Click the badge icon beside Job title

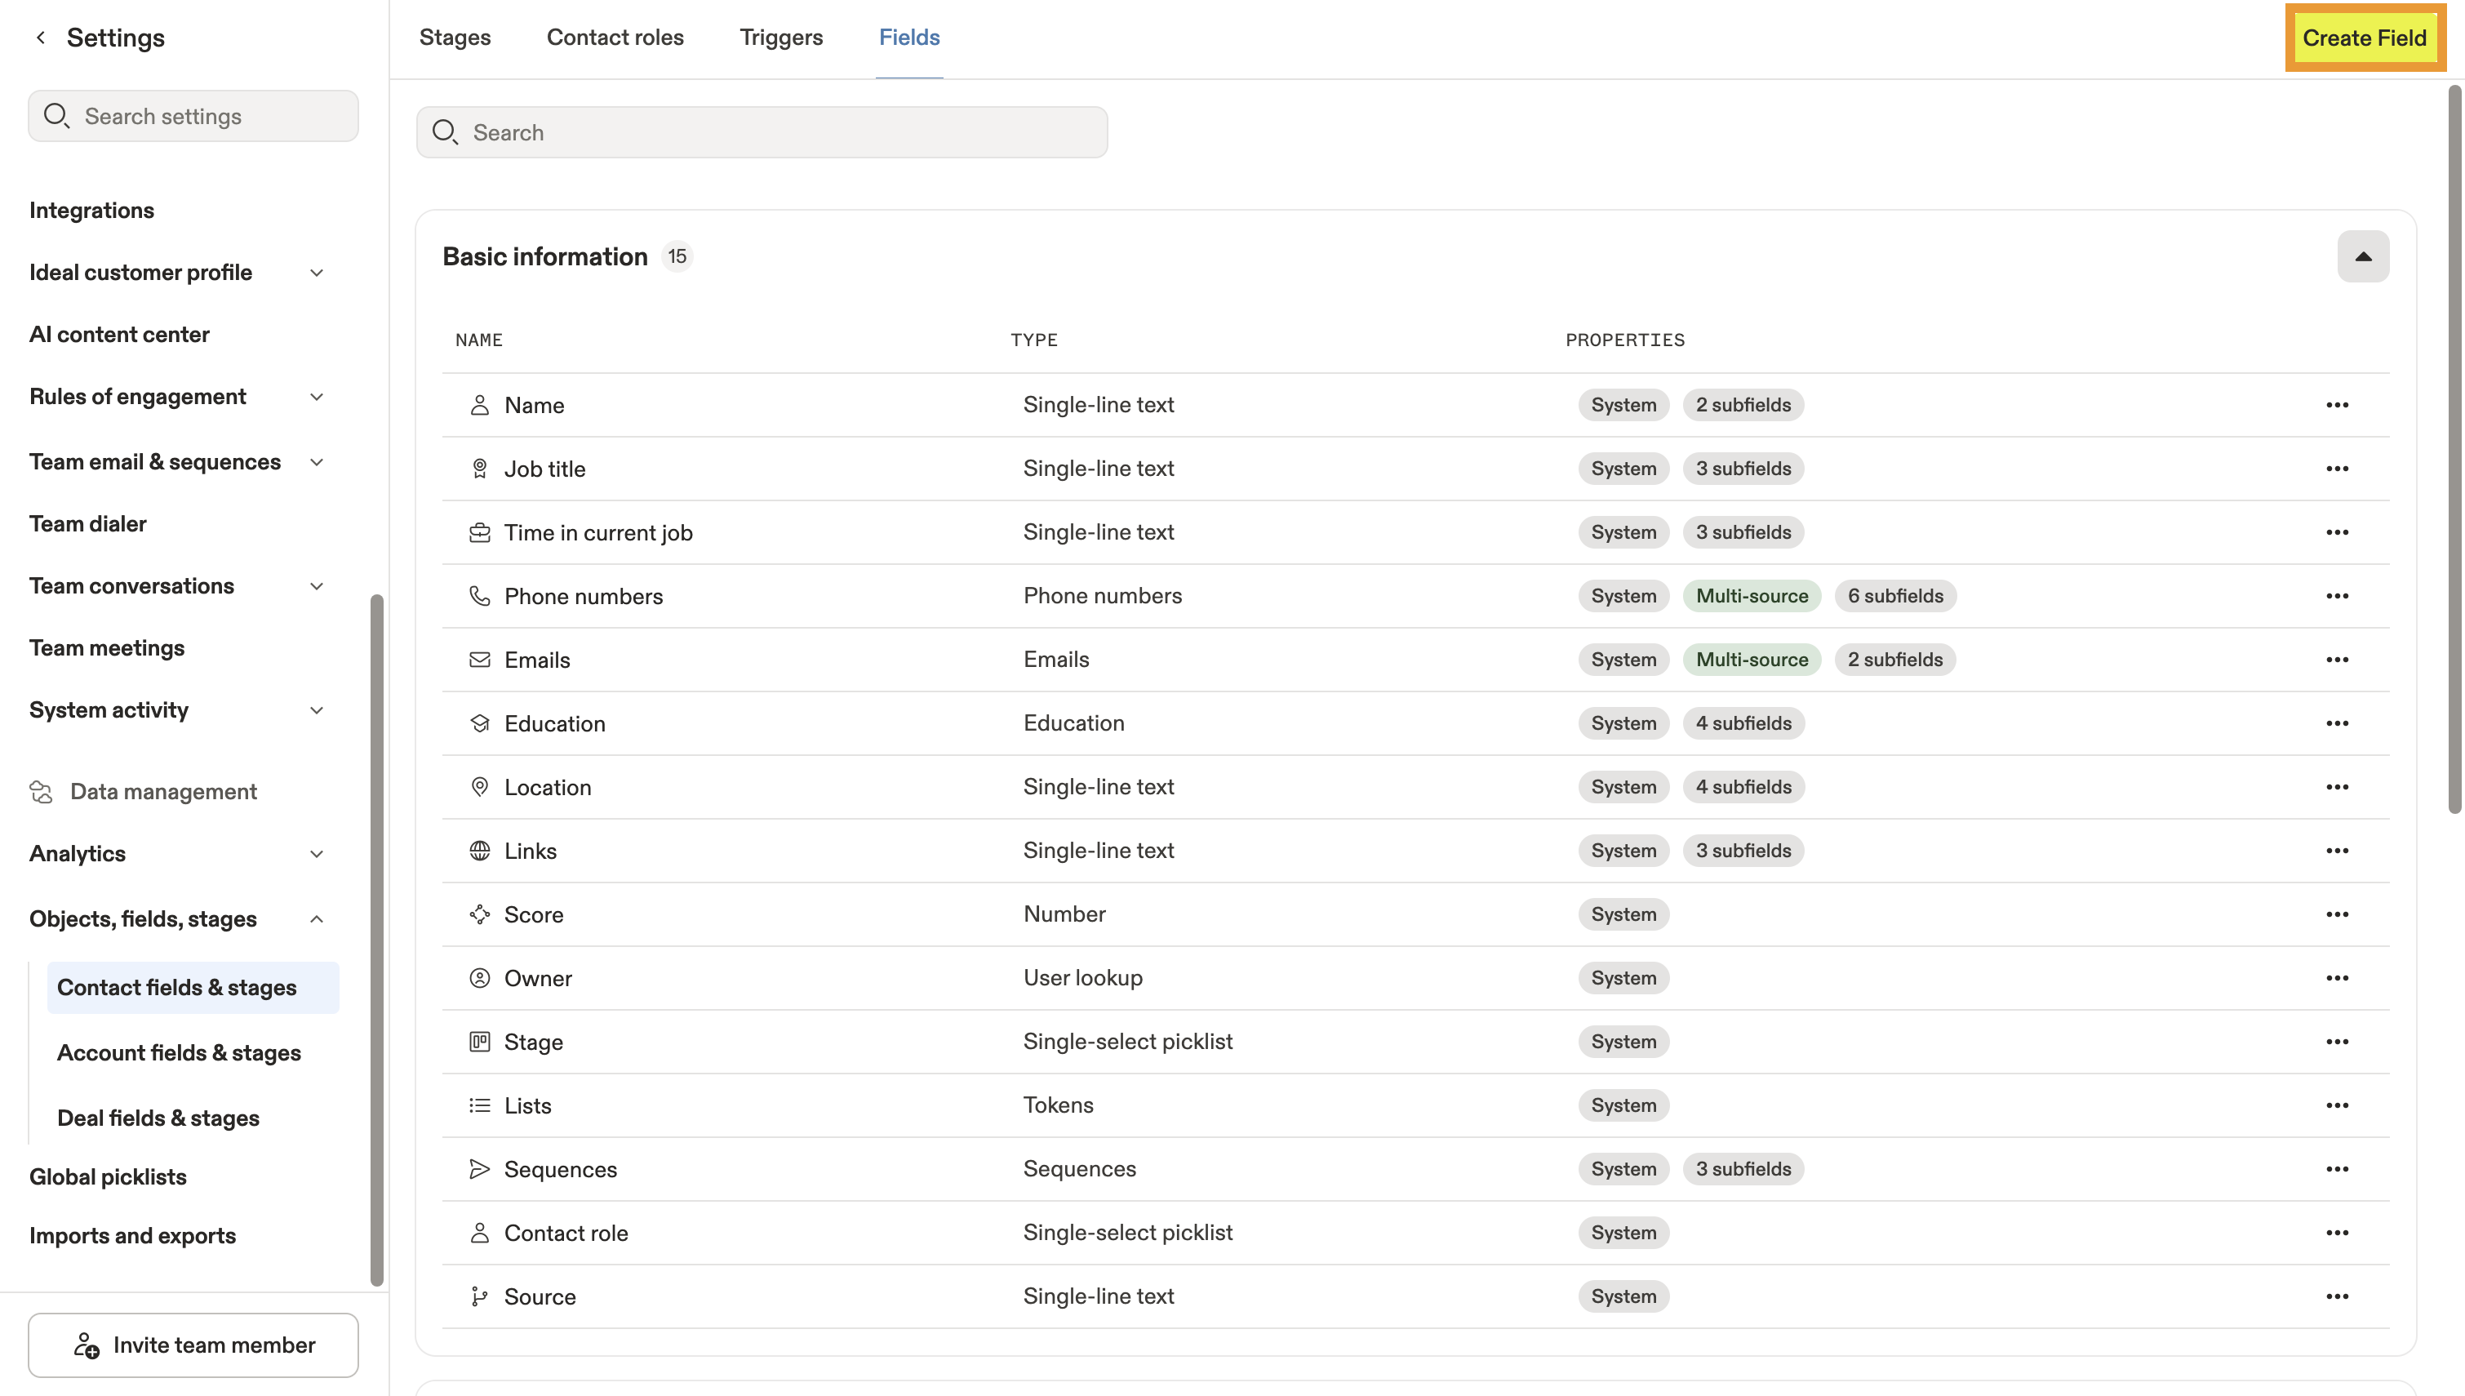[x=479, y=468]
